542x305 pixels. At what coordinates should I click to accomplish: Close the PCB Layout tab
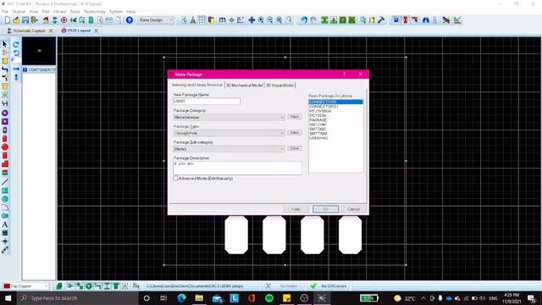pyautogui.click(x=96, y=30)
